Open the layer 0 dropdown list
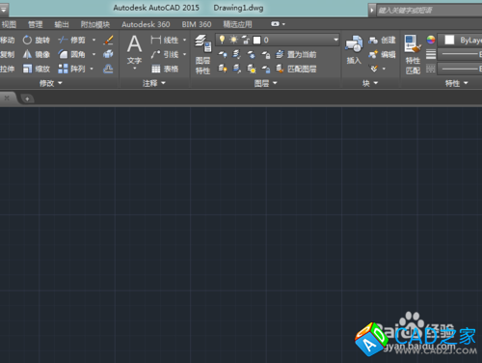 [335, 40]
